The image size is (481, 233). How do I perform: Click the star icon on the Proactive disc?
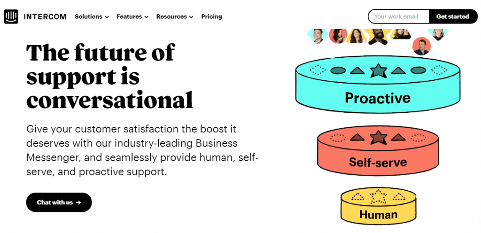pyautogui.click(x=378, y=70)
